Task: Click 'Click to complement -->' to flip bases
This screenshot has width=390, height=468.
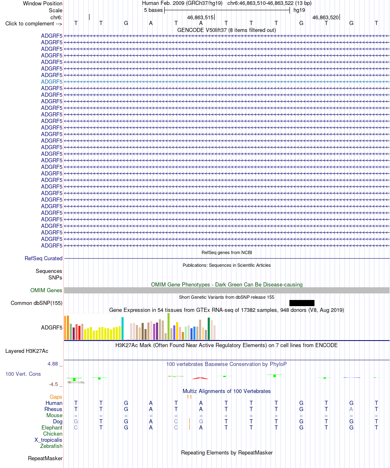Action: 34,24
